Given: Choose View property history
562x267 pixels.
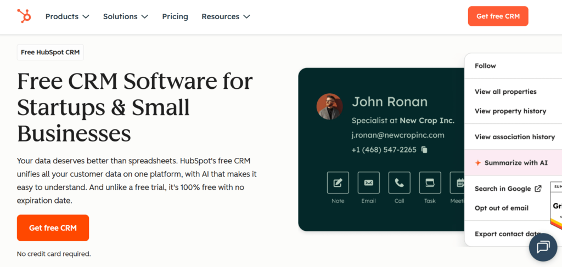Looking at the screenshot, I should 510,111.
